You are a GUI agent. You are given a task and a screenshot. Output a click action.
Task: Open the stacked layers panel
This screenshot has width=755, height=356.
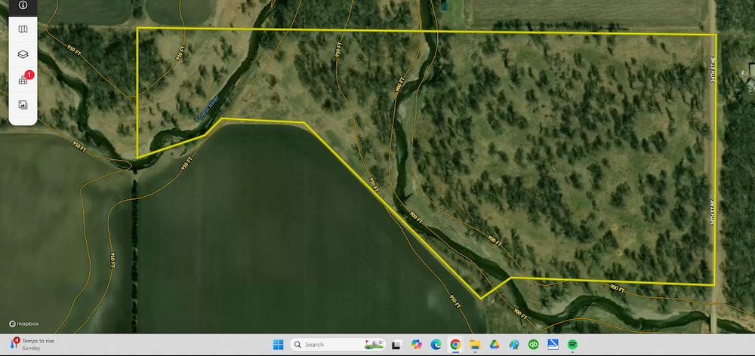[23, 54]
